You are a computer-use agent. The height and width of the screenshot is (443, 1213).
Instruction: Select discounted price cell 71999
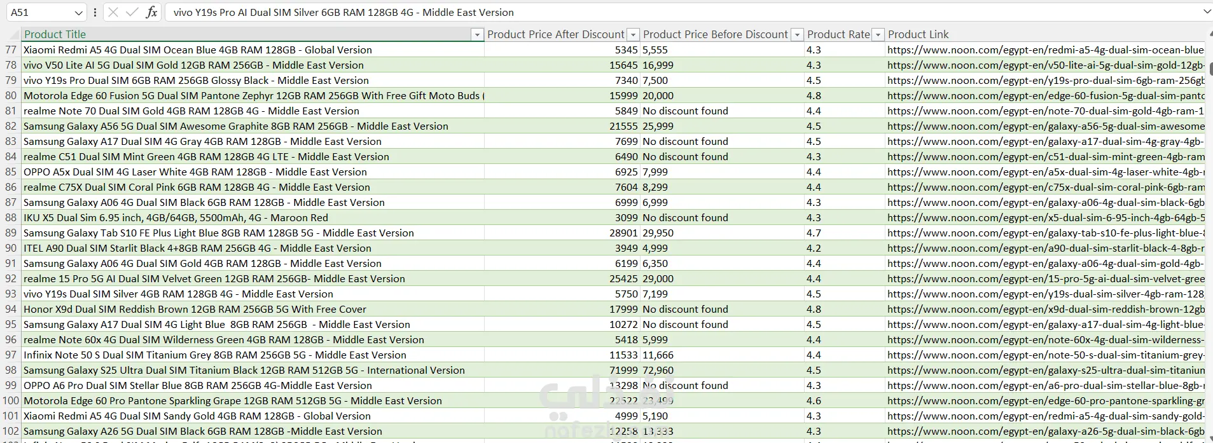coord(562,370)
